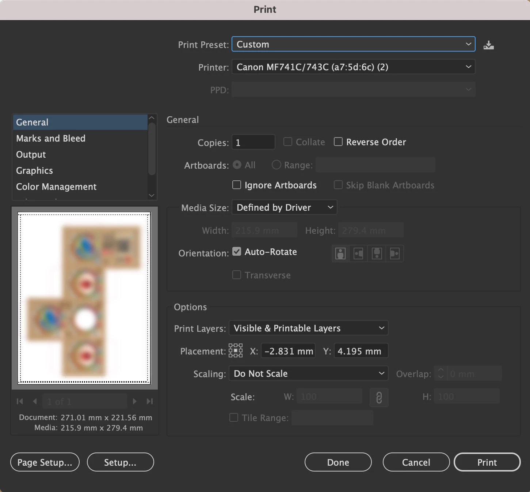Click the Scale W field
Screen dimensions: 530x492
pos(329,396)
